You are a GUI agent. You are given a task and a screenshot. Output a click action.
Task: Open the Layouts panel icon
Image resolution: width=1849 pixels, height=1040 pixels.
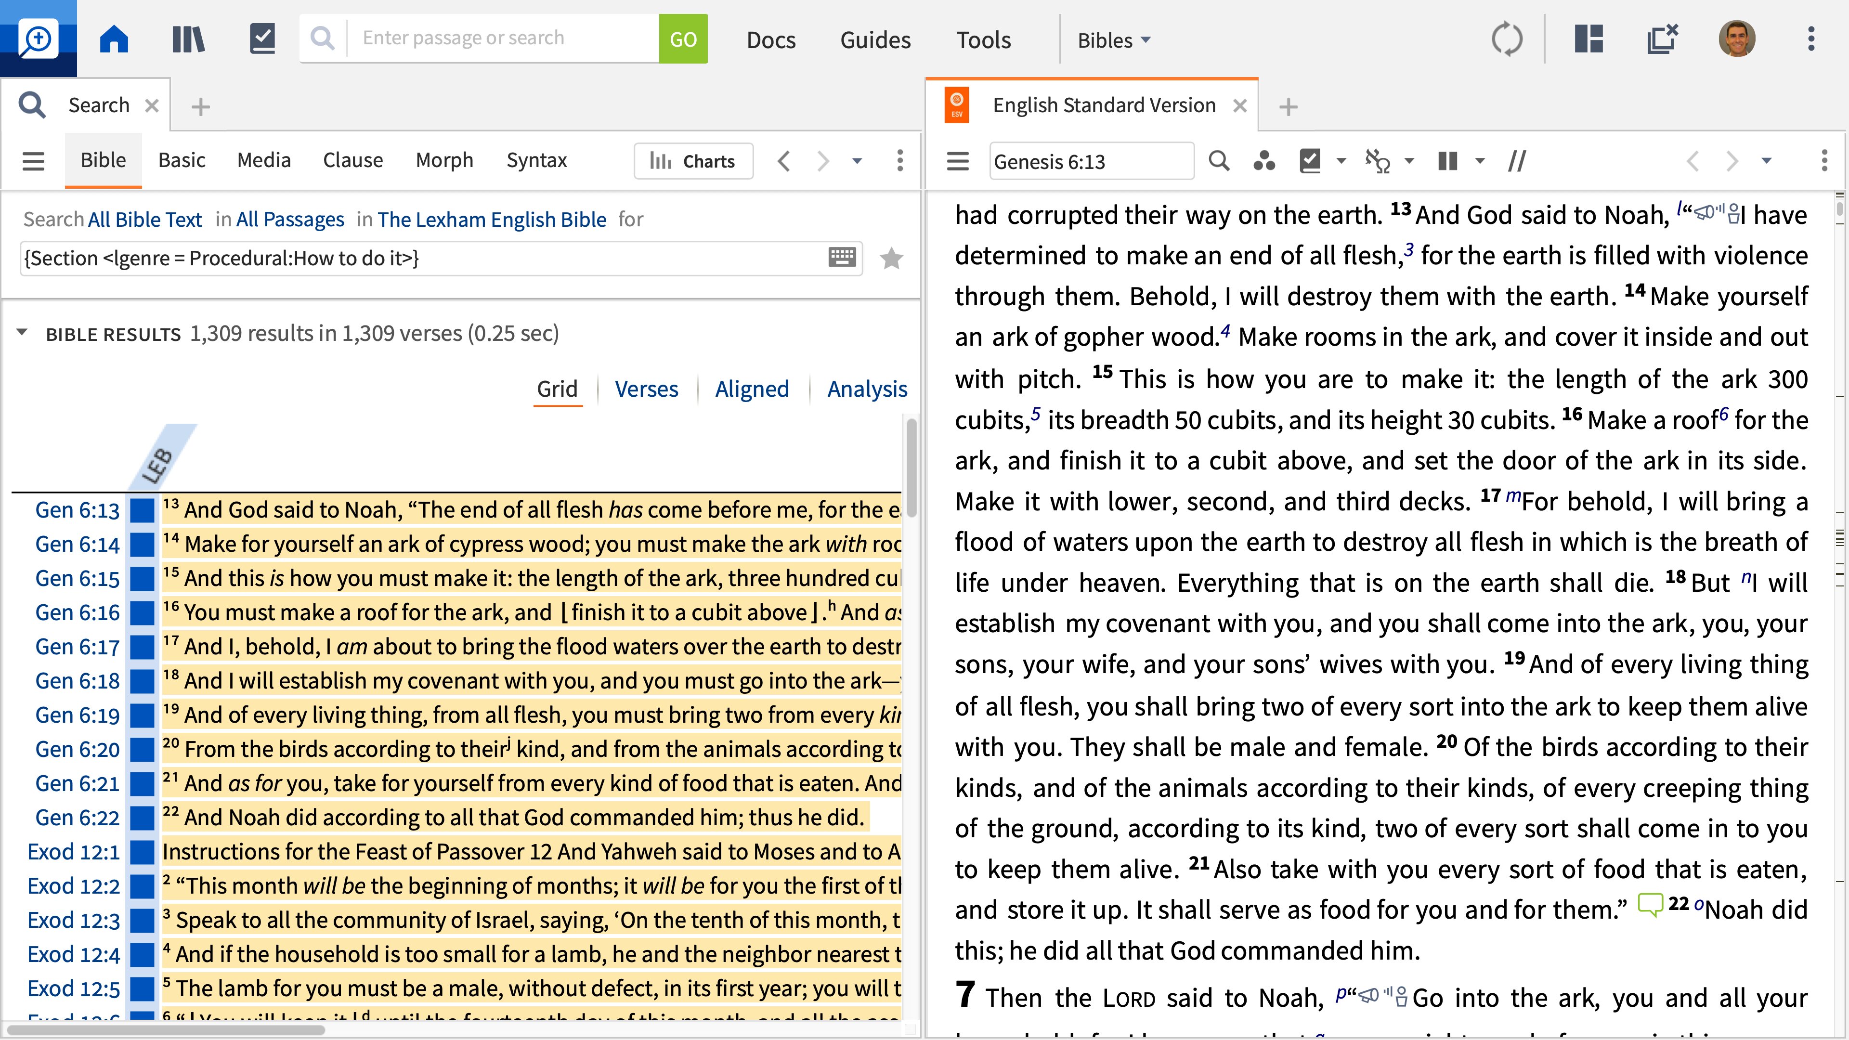(x=1589, y=39)
